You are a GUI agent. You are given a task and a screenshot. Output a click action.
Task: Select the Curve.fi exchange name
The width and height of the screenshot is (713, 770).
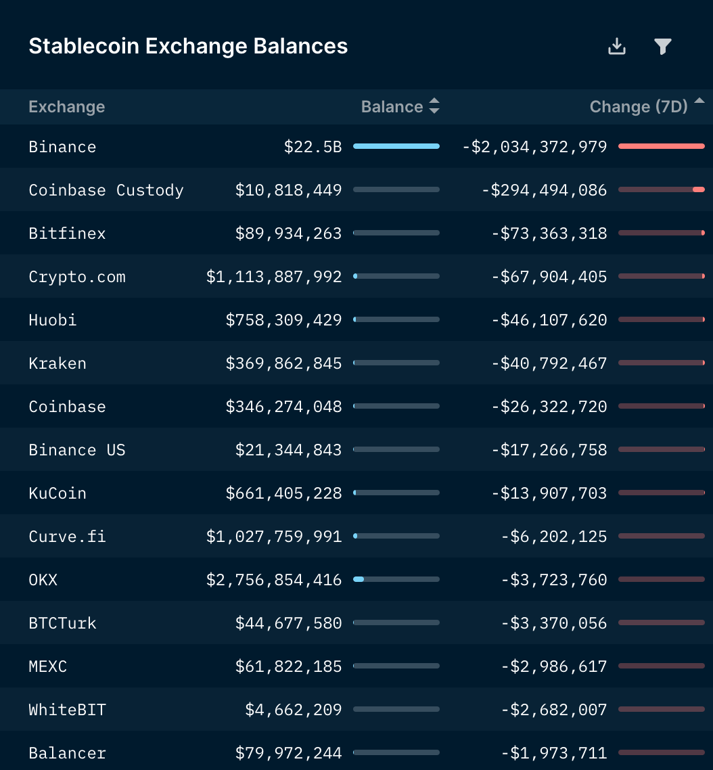coord(67,537)
